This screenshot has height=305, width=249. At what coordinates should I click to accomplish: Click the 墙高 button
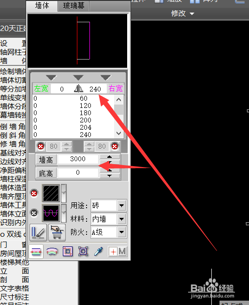(46, 160)
